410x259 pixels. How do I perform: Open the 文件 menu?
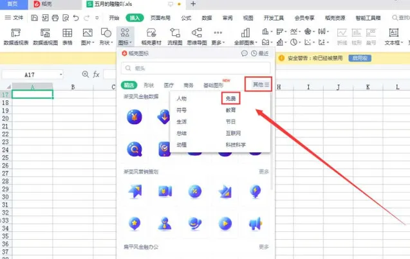pyautogui.click(x=14, y=18)
